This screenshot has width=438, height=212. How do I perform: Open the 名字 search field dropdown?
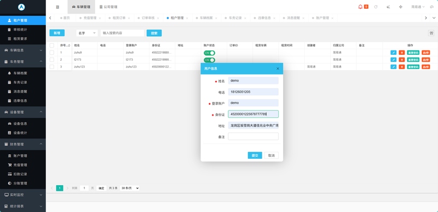[x=87, y=33]
